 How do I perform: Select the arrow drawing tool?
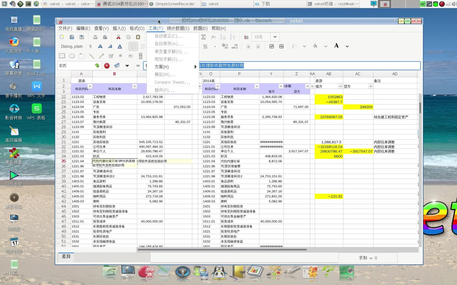pos(101,56)
